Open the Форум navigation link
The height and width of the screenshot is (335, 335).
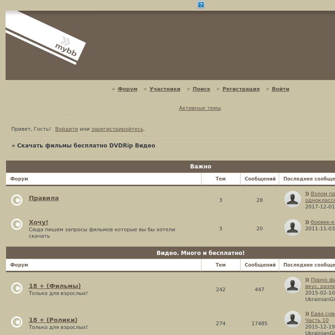[x=127, y=89]
